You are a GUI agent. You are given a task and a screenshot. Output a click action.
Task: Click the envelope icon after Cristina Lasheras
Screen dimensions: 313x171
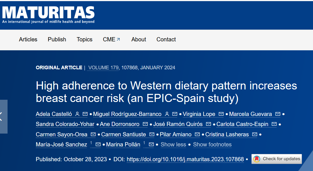coord(254,134)
